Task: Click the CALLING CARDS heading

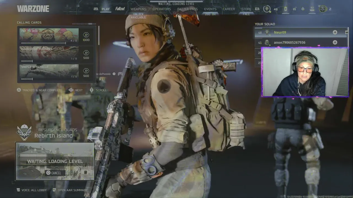Action: (29, 23)
